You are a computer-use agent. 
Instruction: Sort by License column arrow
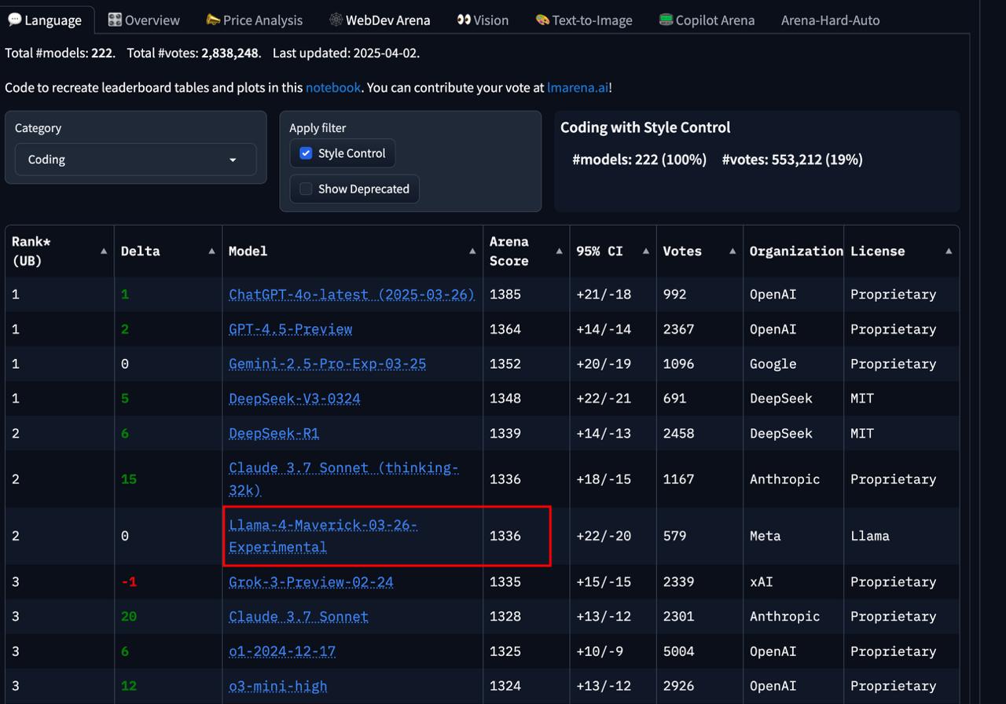coord(949,251)
